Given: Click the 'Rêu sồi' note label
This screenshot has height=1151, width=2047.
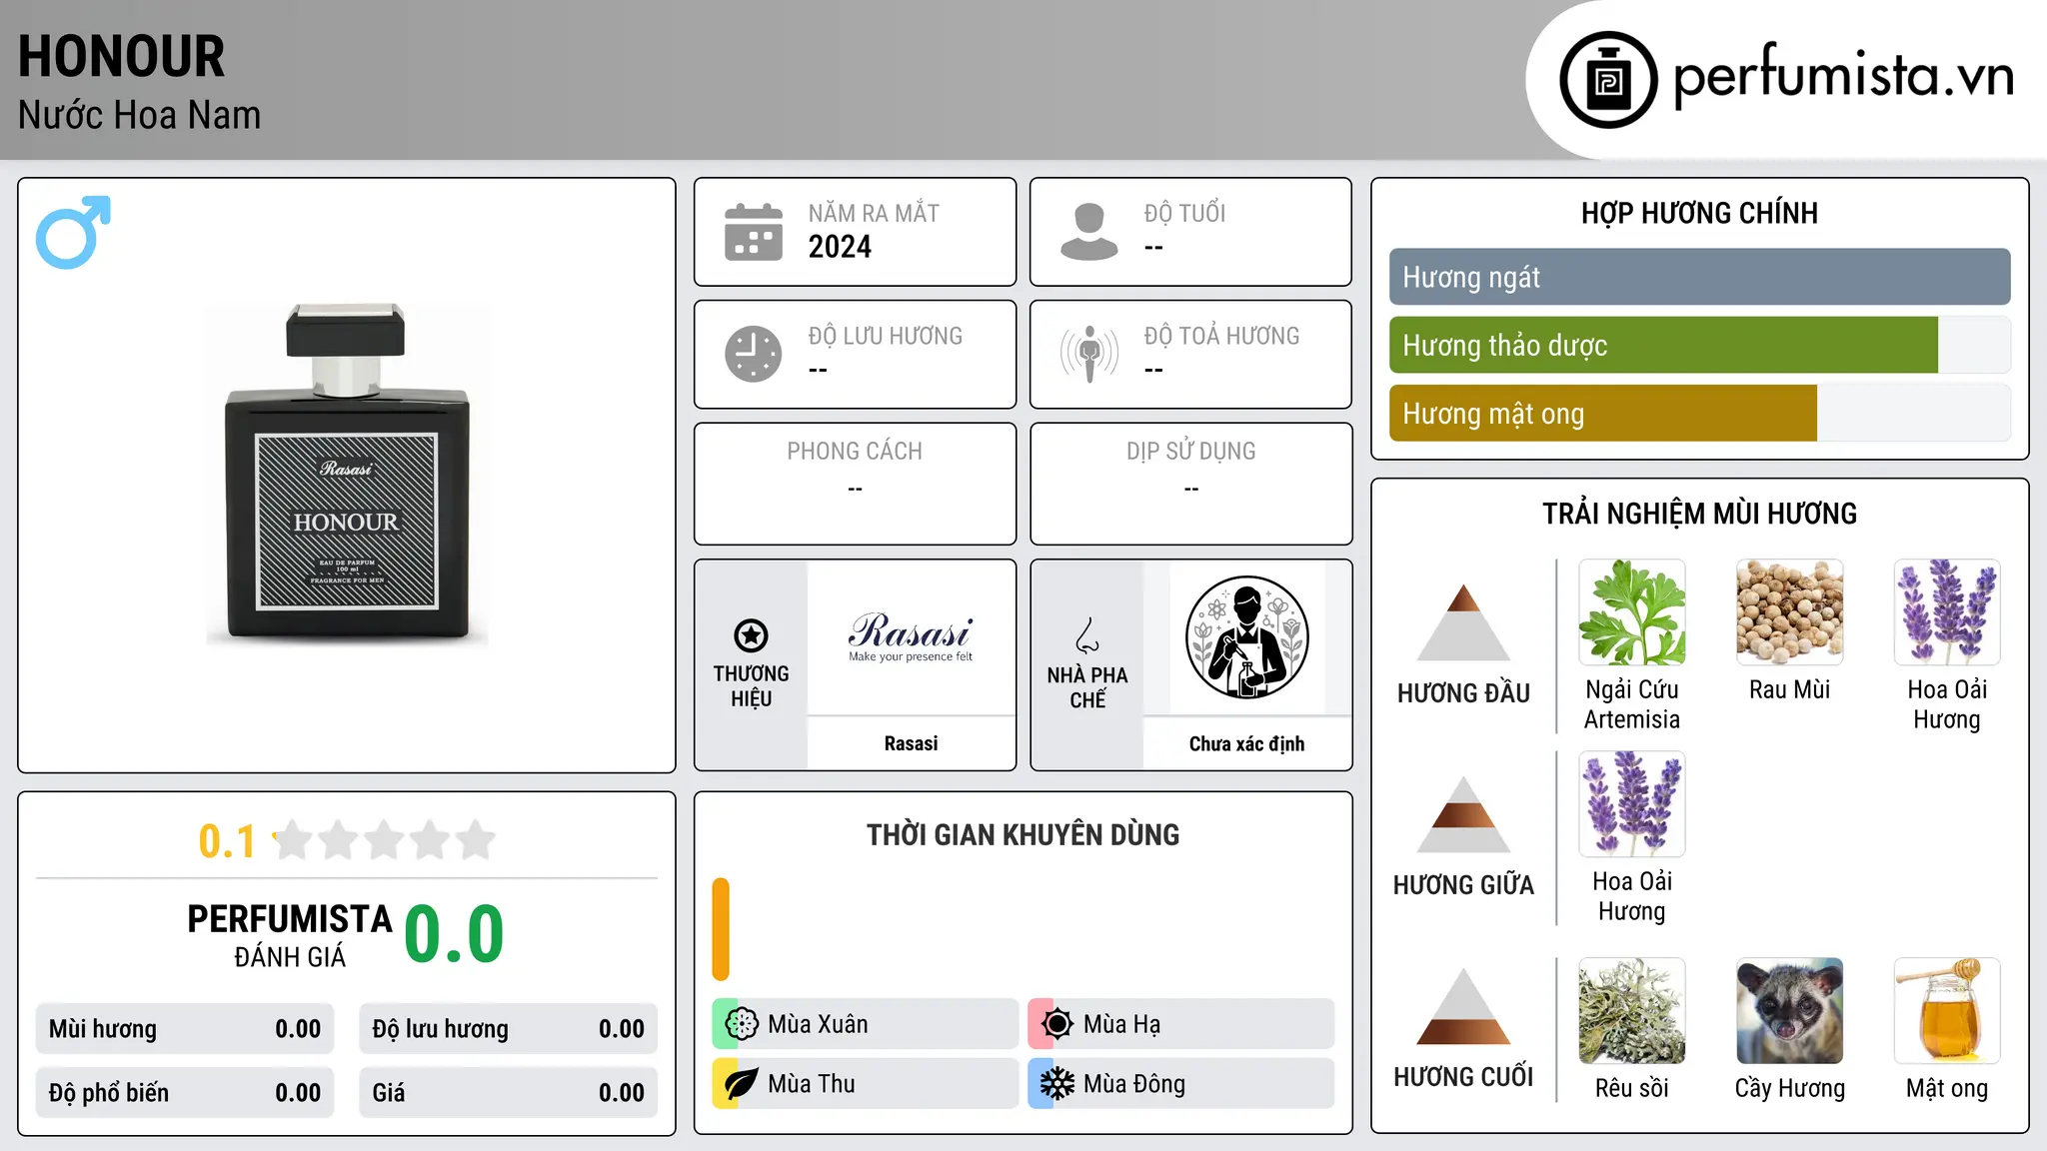Looking at the screenshot, I should pos(1632,1088).
